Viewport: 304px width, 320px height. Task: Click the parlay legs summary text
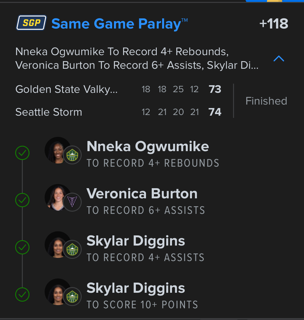click(x=137, y=58)
